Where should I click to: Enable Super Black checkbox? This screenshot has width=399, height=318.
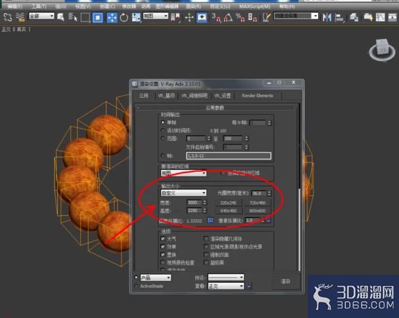click(x=206, y=262)
